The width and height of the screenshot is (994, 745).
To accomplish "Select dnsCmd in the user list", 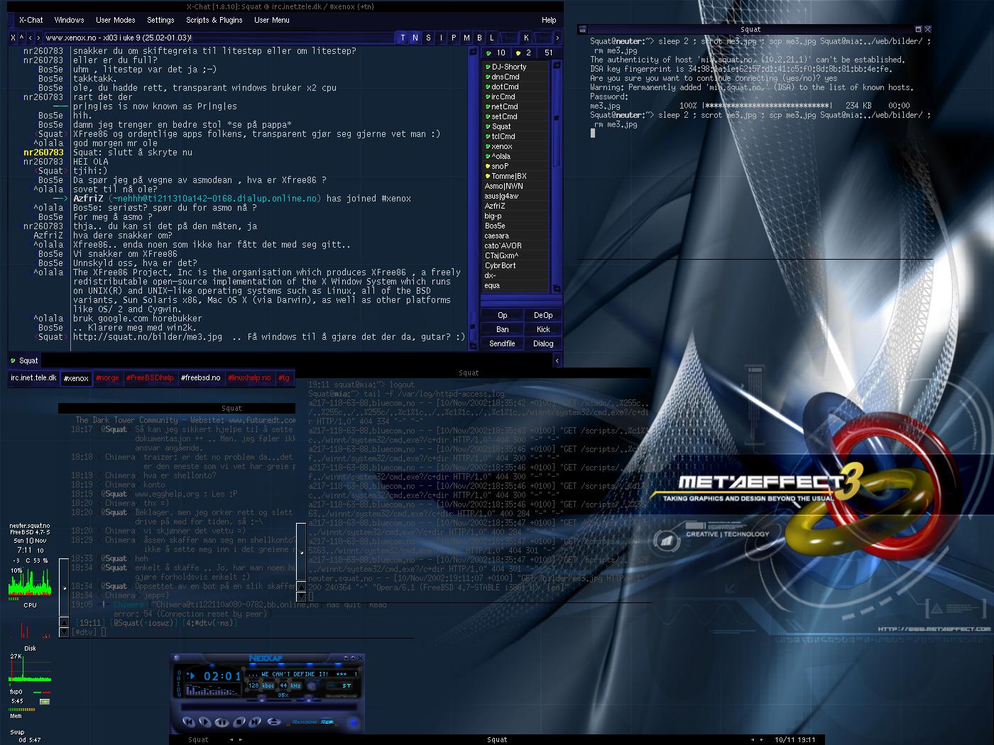I will (x=515, y=77).
